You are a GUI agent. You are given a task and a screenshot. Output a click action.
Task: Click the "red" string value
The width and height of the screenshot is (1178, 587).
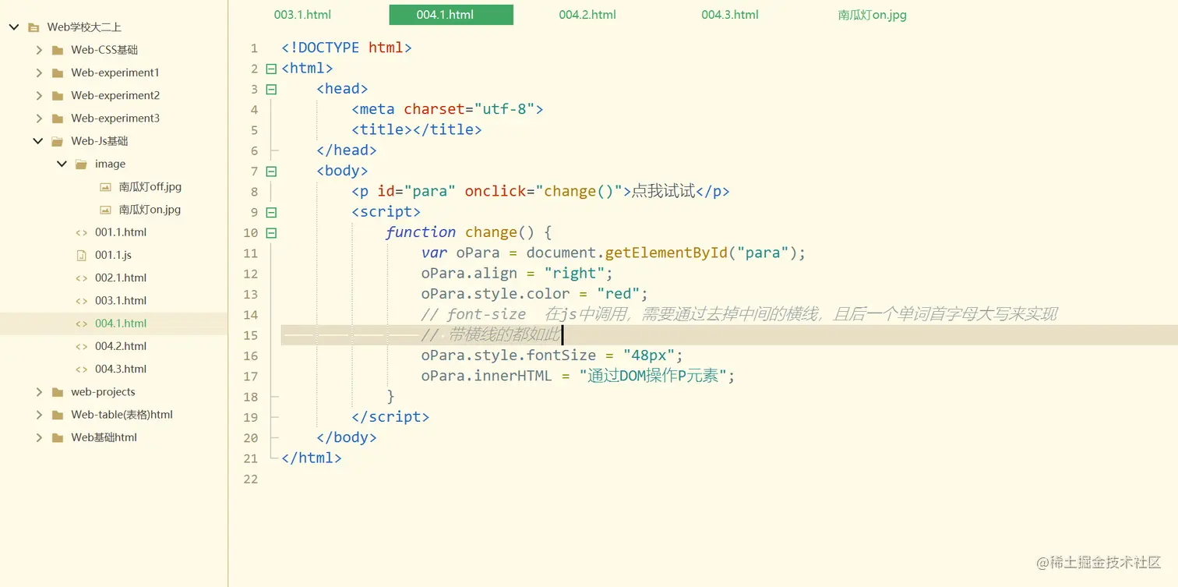click(x=618, y=294)
